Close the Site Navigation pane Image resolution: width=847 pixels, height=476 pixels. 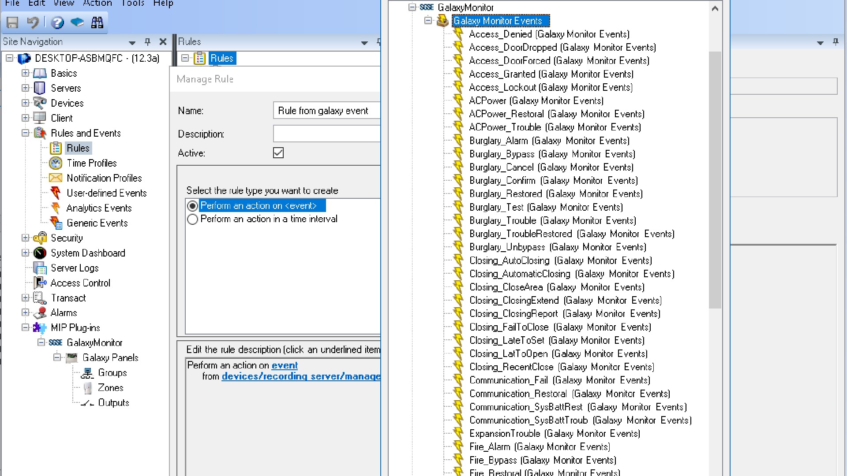click(x=163, y=42)
